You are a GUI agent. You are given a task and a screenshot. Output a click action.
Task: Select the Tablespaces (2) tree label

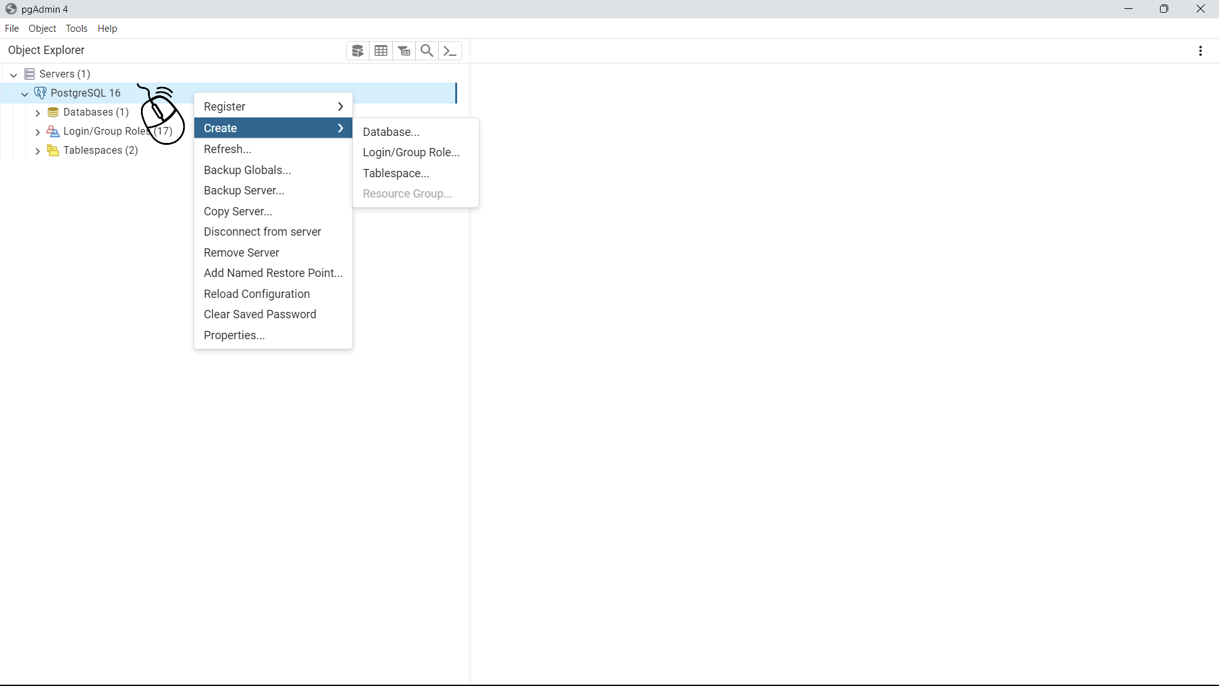click(101, 151)
